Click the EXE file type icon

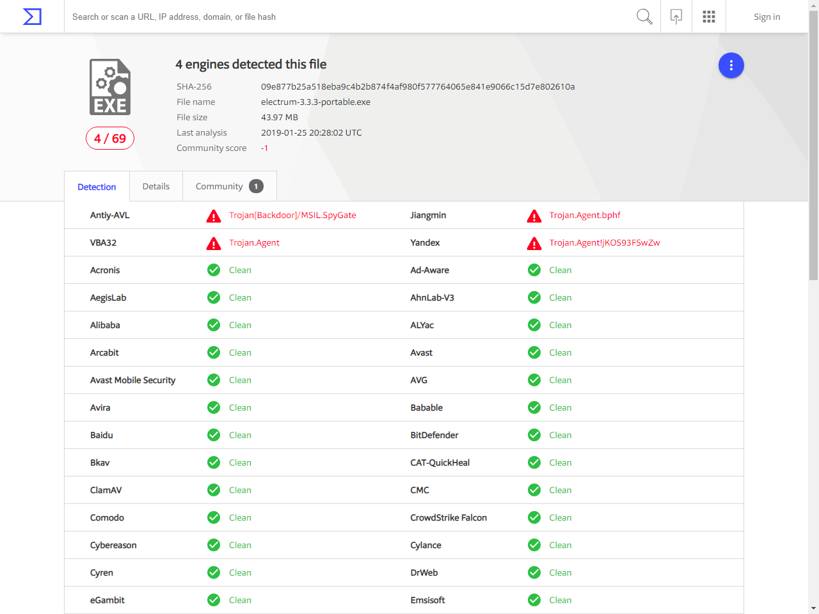coord(110,87)
